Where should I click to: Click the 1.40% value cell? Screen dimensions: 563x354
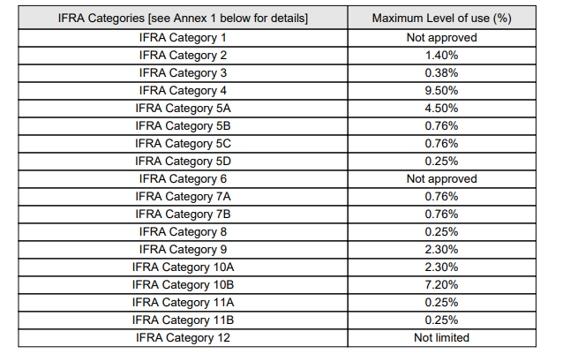point(441,55)
